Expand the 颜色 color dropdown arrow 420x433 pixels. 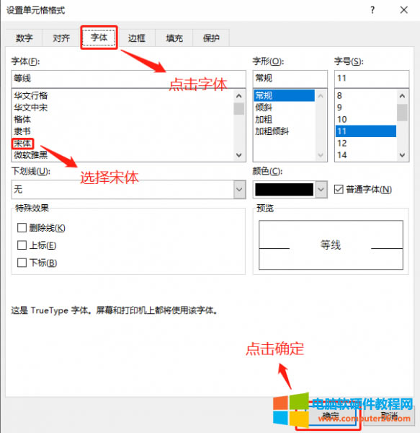click(x=321, y=189)
